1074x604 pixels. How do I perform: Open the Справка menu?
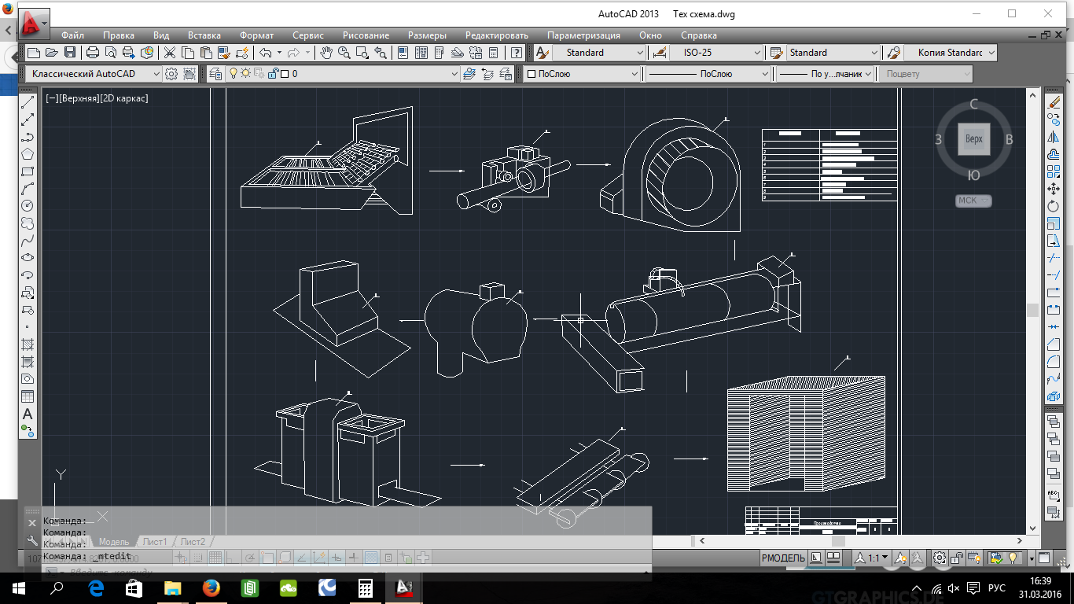(699, 35)
